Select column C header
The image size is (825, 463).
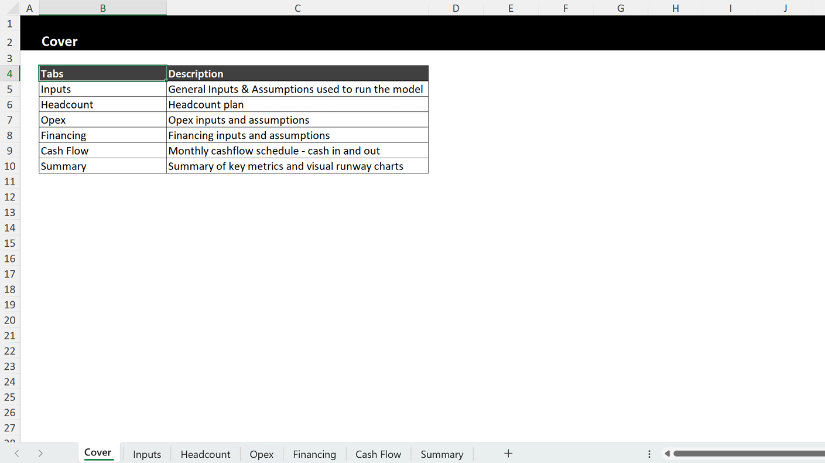pyautogui.click(x=297, y=8)
